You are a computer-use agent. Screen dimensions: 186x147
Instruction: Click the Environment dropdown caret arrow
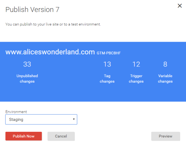(74, 119)
